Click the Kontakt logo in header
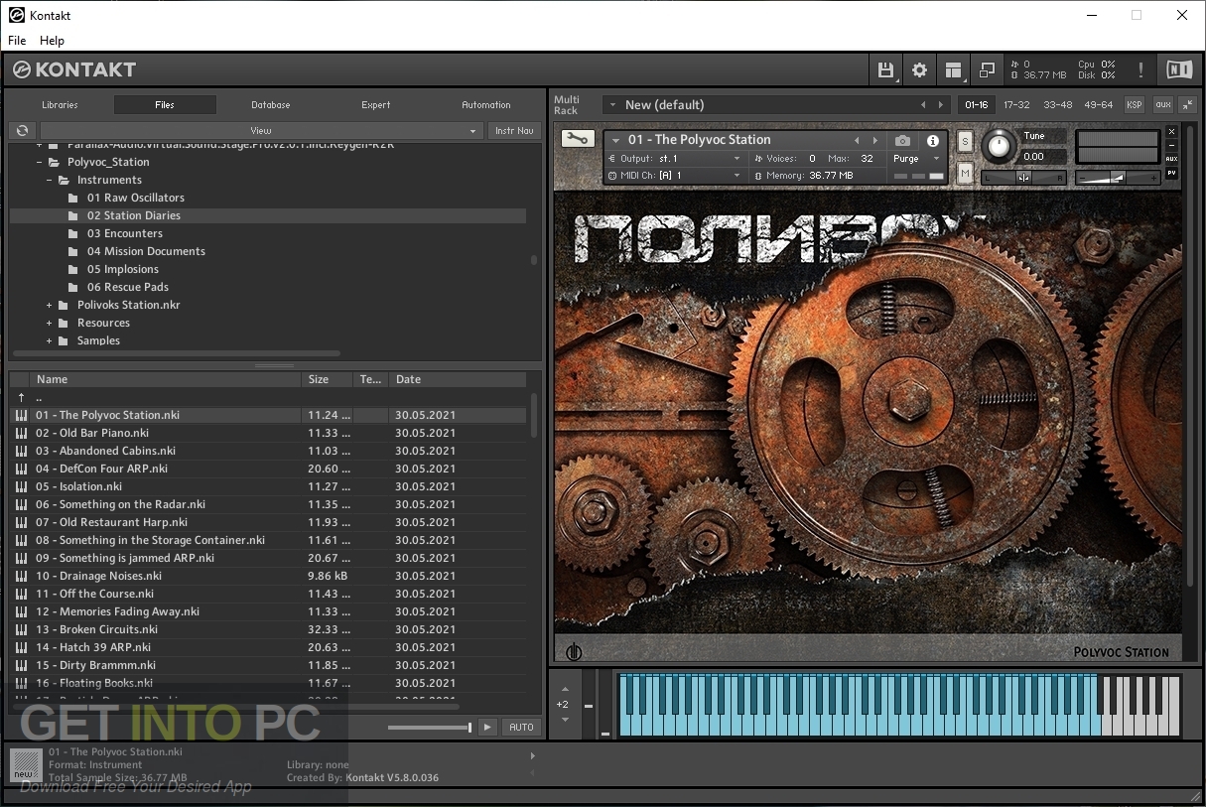This screenshot has width=1206, height=807. (74, 69)
